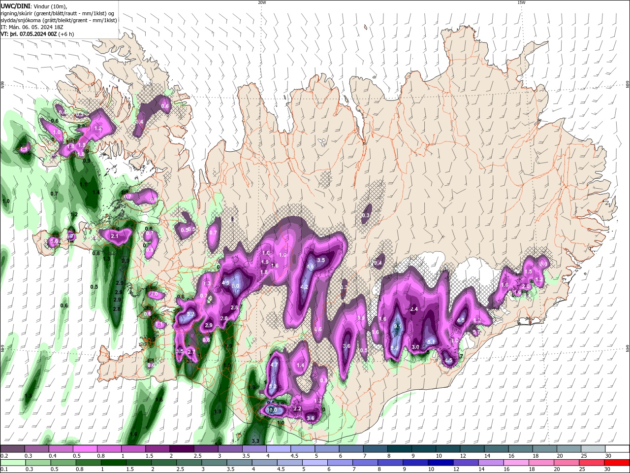630x473 pixels.
Task: Click the "20W" longitude label
Action: (262, 2)
